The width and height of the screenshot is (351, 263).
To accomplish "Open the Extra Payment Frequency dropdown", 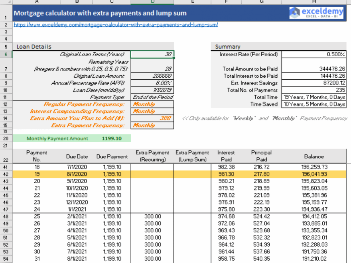I will click(x=153, y=125).
